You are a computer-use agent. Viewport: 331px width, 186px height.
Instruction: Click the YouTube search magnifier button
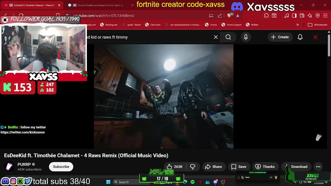click(228, 37)
